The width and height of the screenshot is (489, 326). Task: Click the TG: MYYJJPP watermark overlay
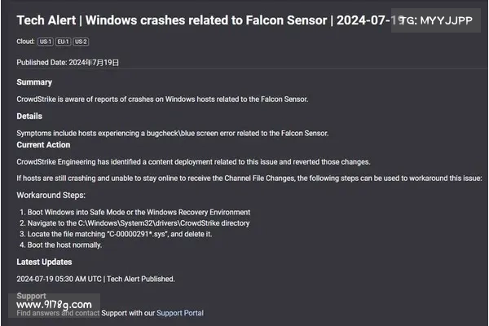click(436, 20)
